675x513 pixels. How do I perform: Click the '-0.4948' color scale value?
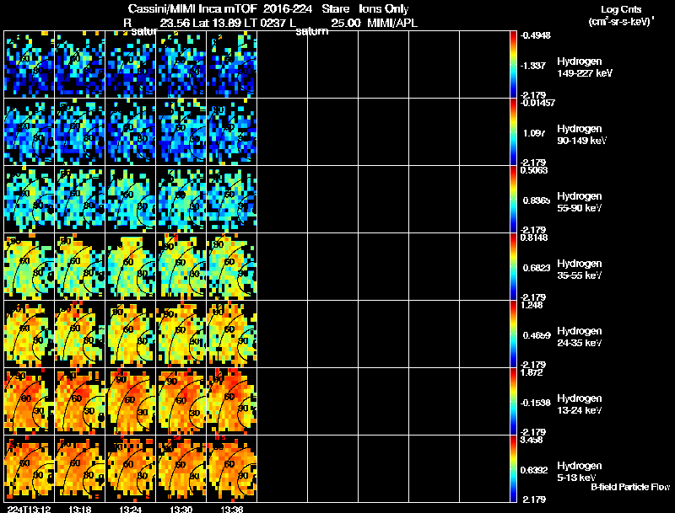pyautogui.click(x=536, y=35)
